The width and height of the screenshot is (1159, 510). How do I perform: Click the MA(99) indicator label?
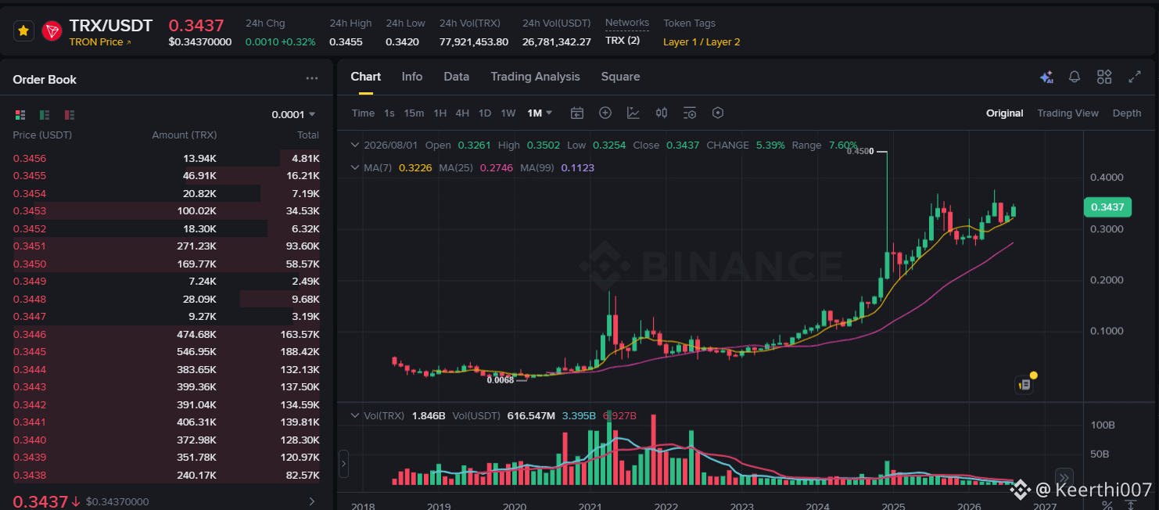coord(537,167)
